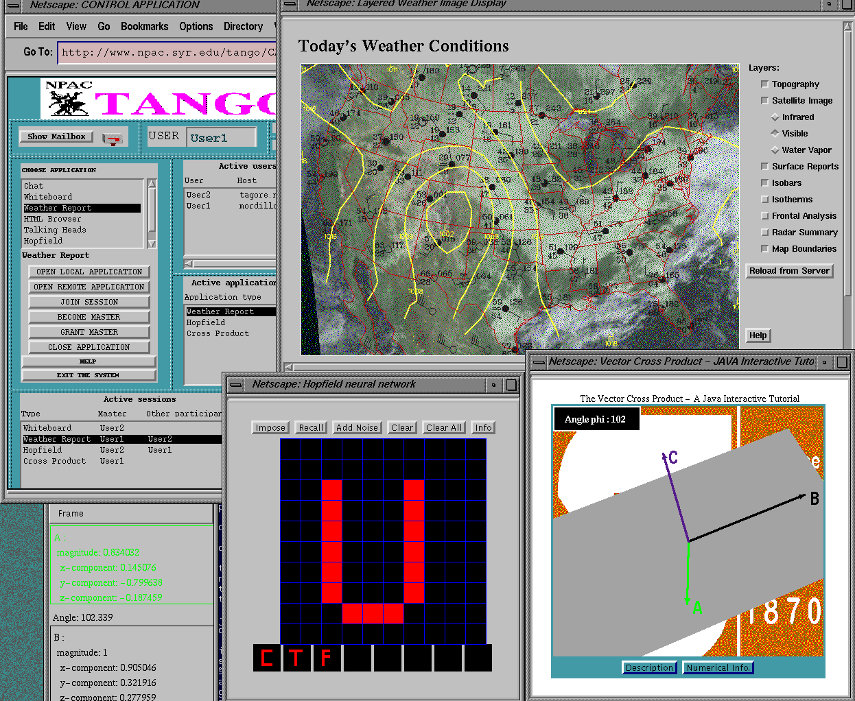This screenshot has height=701, width=855.
Task: Click the weather window horizontal scroll-left arrow
Action: point(289,367)
